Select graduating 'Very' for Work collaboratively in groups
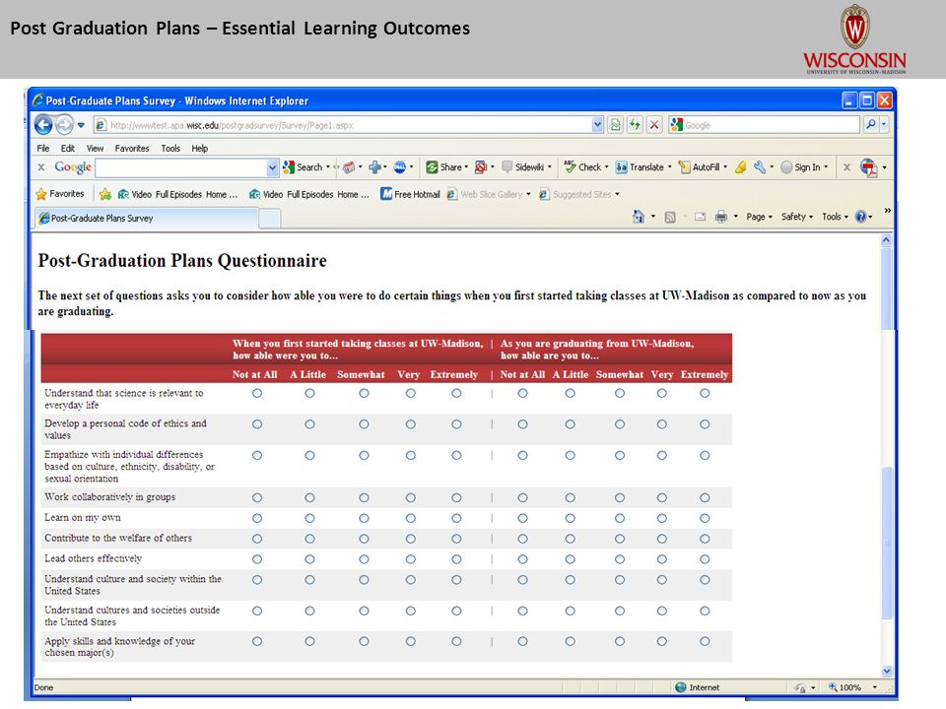The width and height of the screenshot is (946, 709). (662, 498)
